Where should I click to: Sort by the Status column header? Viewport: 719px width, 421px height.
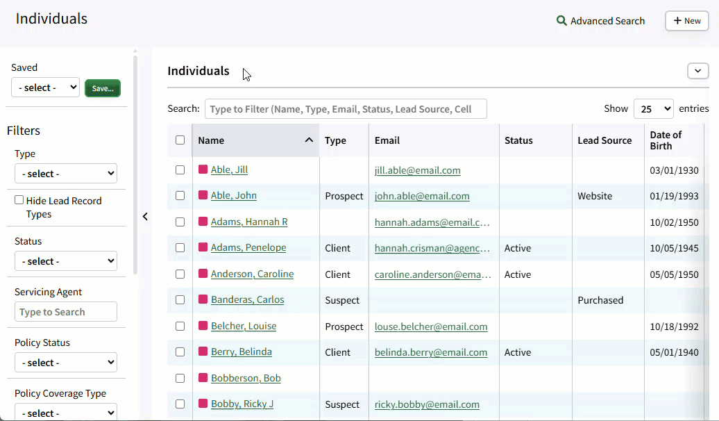pos(536,140)
